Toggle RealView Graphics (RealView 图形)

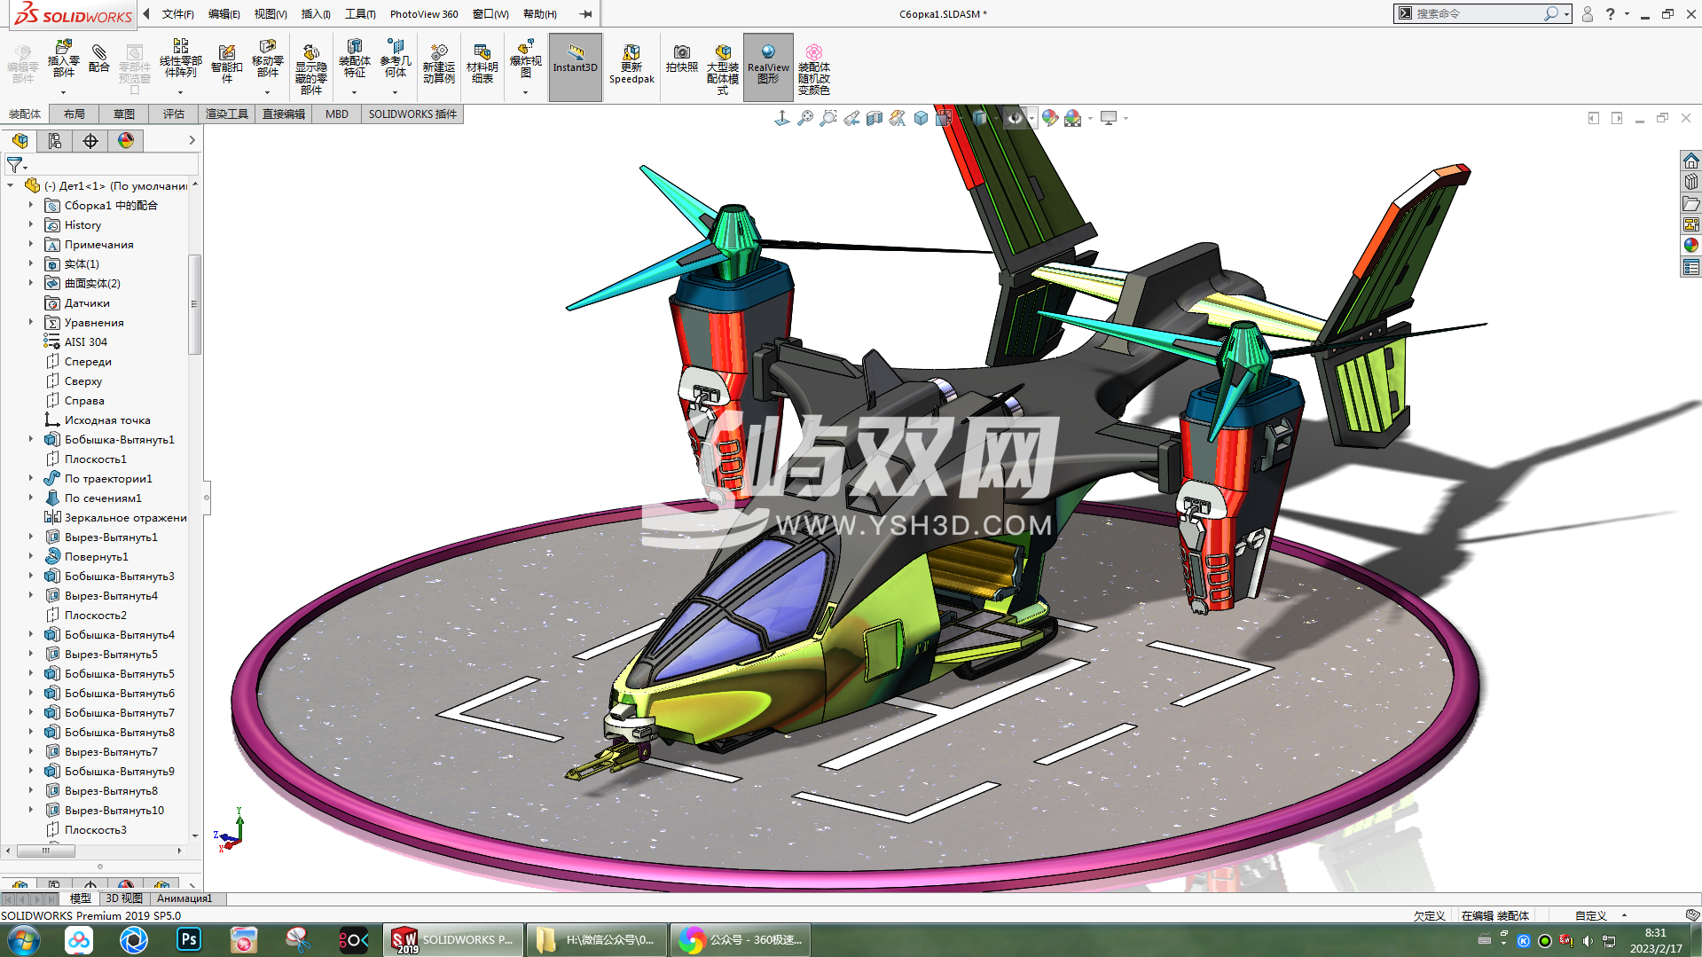pos(768,67)
